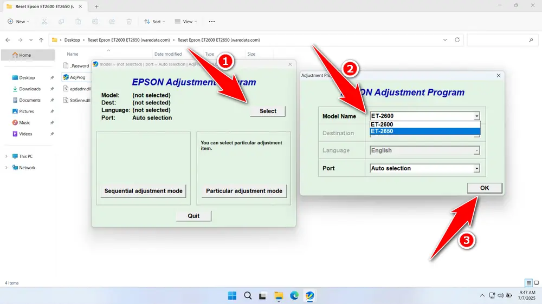Expand the Network tree node
Image resolution: width=542 pixels, height=304 pixels.
tap(6, 168)
